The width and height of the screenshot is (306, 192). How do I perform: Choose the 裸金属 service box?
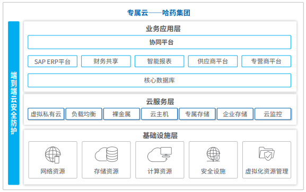coord(121,114)
